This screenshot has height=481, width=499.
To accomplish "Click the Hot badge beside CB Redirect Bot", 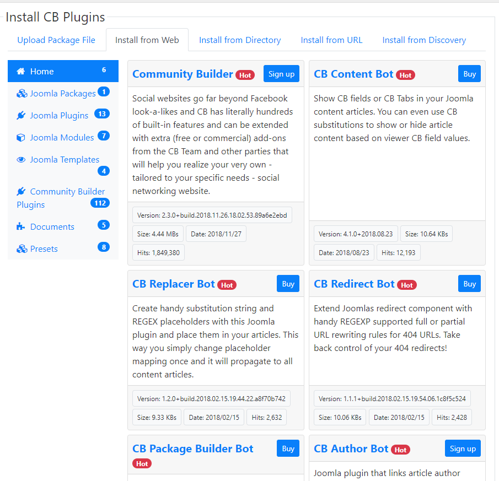I will click(x=407, y=285).
